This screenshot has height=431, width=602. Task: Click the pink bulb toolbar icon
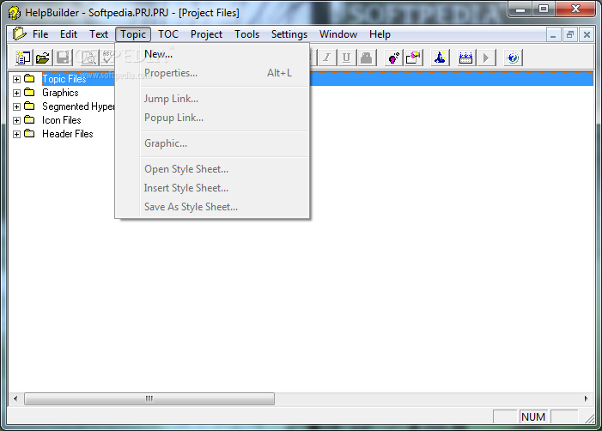394,58
